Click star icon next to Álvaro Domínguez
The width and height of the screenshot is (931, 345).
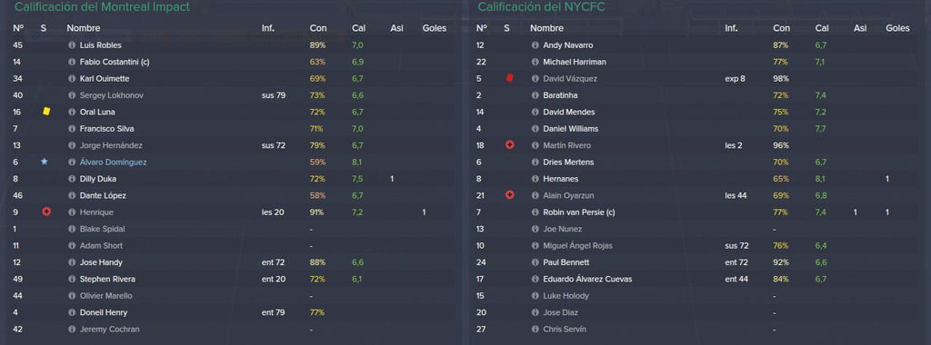click(x=45, y=162)
